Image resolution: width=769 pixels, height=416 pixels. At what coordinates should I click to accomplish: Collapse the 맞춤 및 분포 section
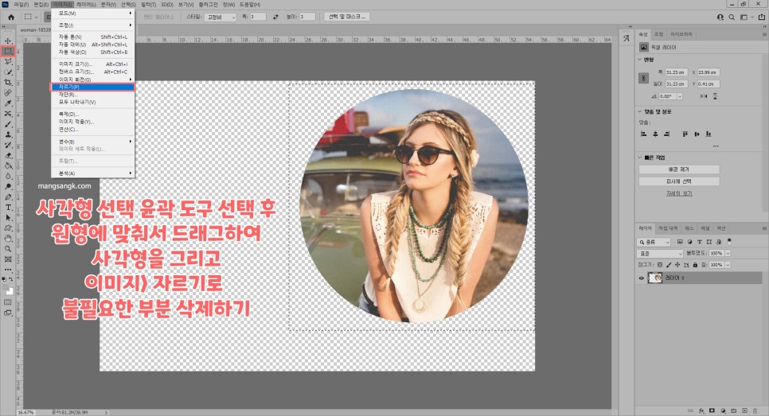click(x=639, y=111)
